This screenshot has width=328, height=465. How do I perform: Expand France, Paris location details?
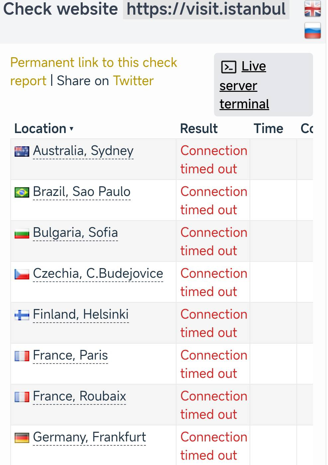[70, 356]
